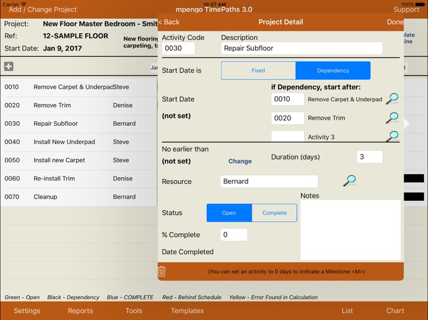The image size is (428, 320).
Task: Open the Reports tab
Action: [80, 311]
